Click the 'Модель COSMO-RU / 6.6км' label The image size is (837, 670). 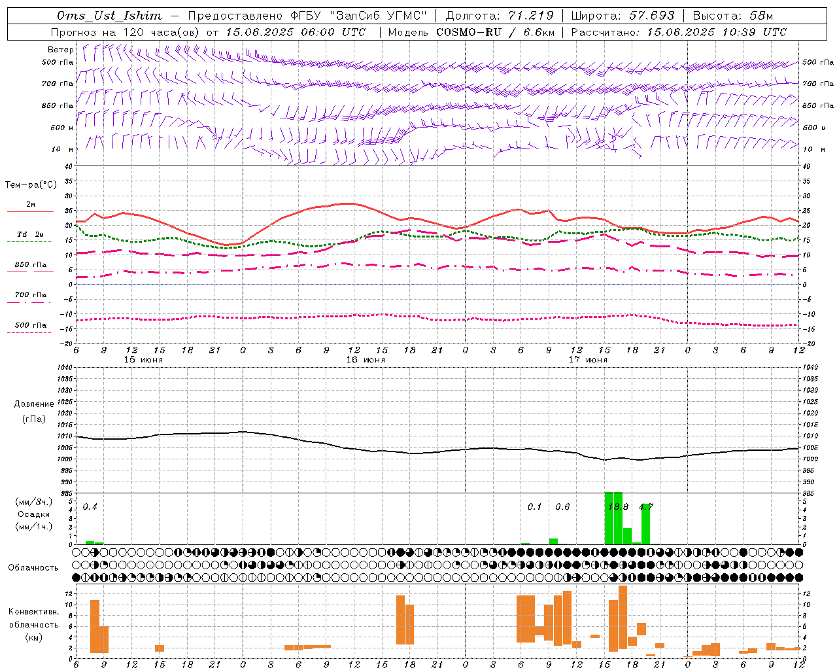pos(471,32)
